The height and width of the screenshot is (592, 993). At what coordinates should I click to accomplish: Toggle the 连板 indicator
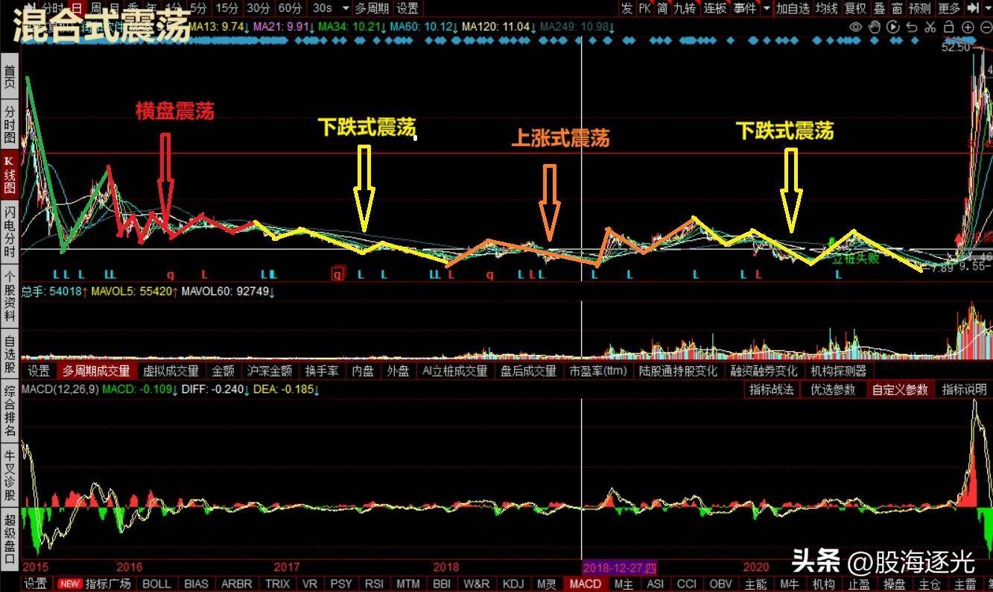pos(715,8)
